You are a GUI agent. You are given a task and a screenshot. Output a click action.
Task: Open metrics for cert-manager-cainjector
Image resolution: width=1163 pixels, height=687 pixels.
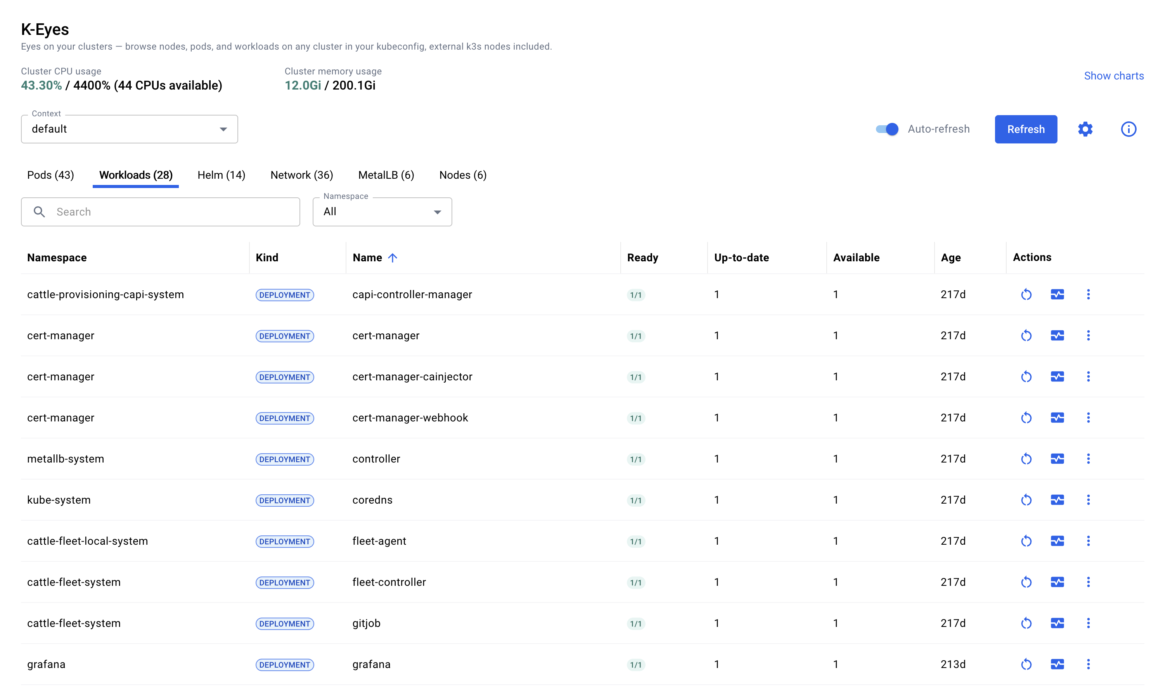[x=1057, y=377]
